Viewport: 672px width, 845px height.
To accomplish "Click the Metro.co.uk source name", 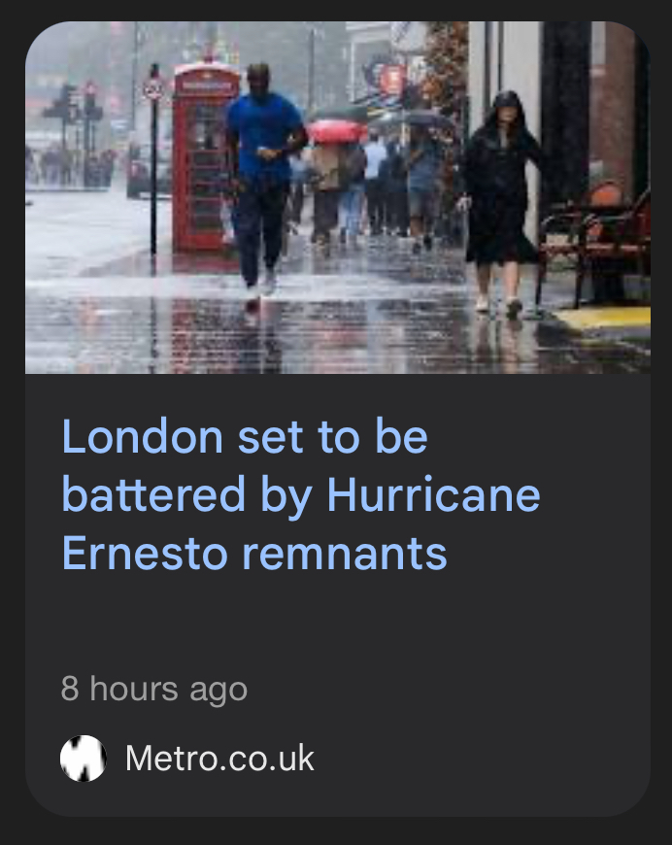I will tap(219, 759).
